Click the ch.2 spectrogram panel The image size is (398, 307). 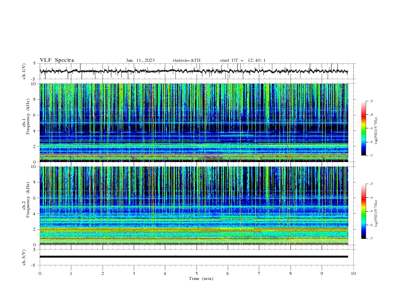[x=193, y=206]
